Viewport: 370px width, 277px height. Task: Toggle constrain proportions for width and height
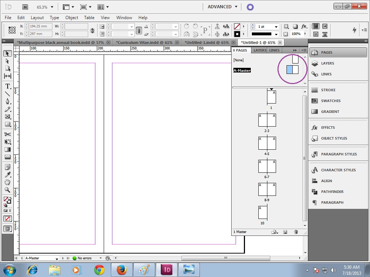pos(93,30)
